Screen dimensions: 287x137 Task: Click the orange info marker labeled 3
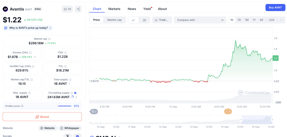click(x=228, y=111)
